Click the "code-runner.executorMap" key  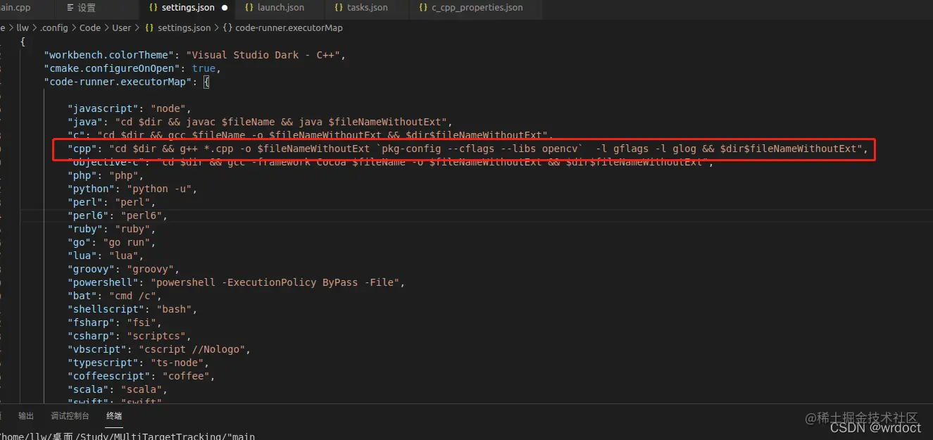118,82
